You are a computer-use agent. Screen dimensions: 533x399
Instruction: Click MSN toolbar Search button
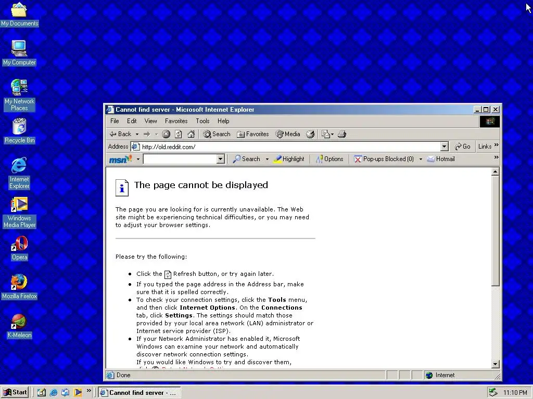[x=246, y=159]
